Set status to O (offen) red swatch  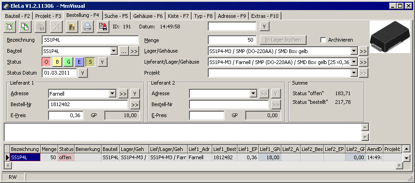point(46,62)
